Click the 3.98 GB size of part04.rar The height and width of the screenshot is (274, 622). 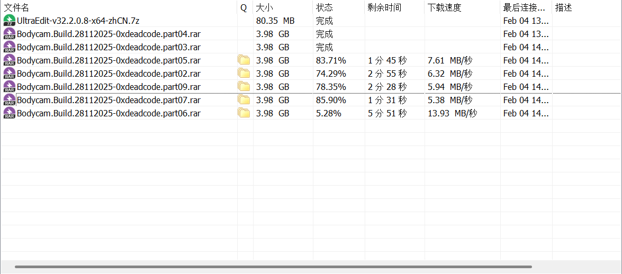pyautogui.click(x=273, y=34)
